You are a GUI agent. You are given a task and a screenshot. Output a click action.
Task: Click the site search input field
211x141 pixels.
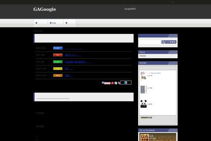(x=150, y=42)
